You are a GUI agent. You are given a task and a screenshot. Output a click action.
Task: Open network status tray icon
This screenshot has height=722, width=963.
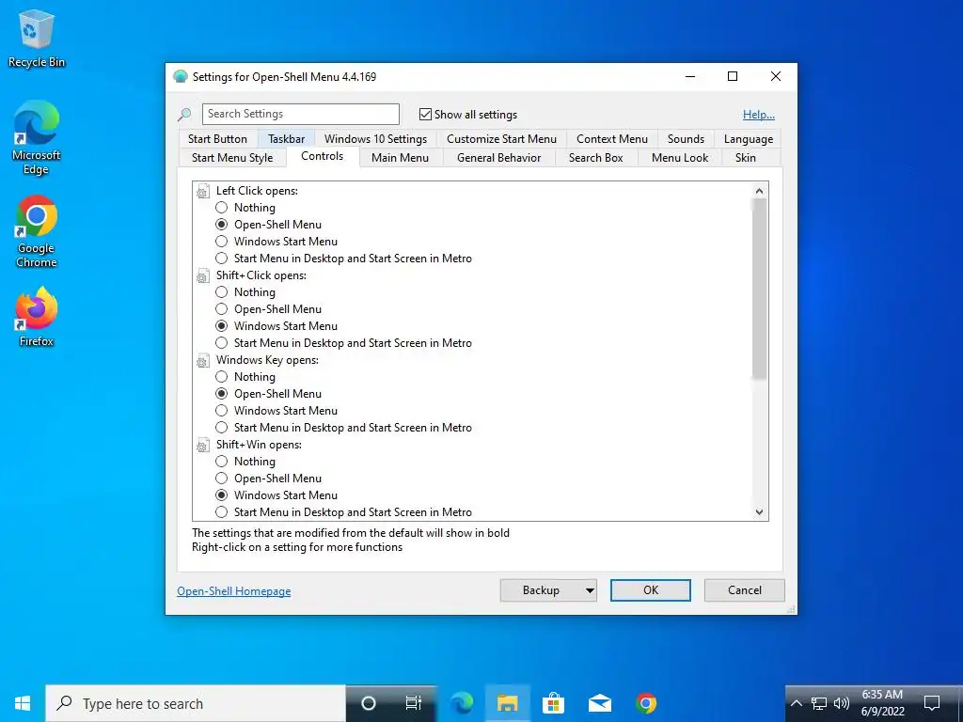pos(819,703)
